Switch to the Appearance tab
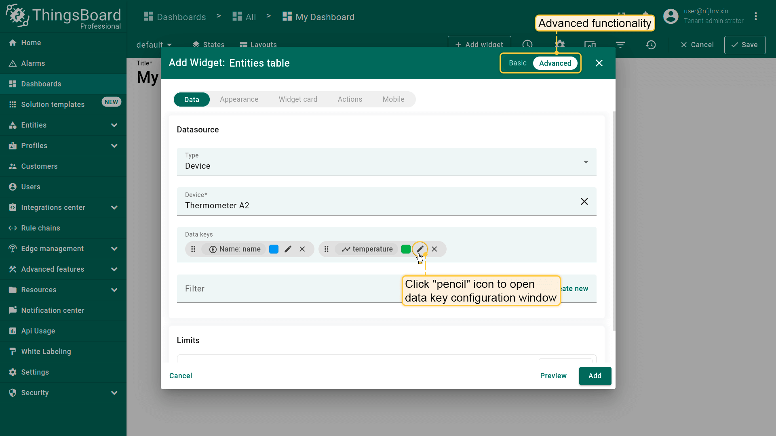776x436 pixels. click(239, 99)
